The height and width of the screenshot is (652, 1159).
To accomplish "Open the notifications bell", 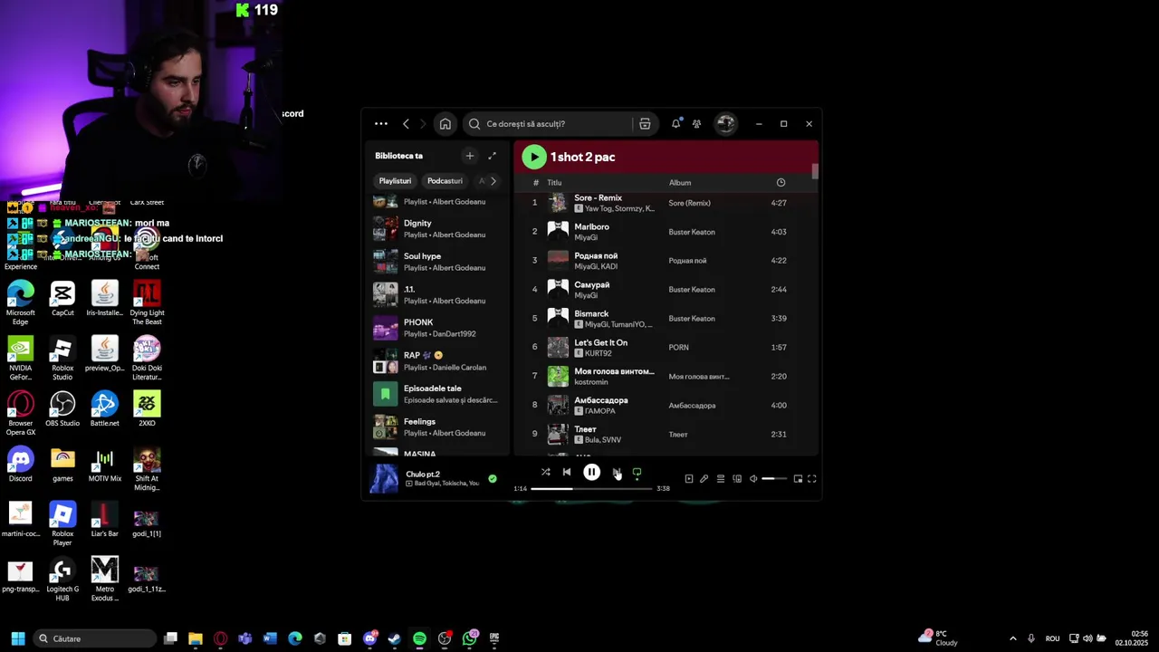I will tap(676, 124).
